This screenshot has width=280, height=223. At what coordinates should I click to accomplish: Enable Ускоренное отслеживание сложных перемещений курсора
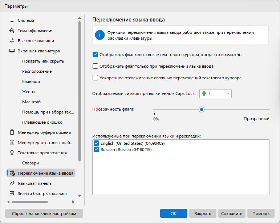pos(95,78)
